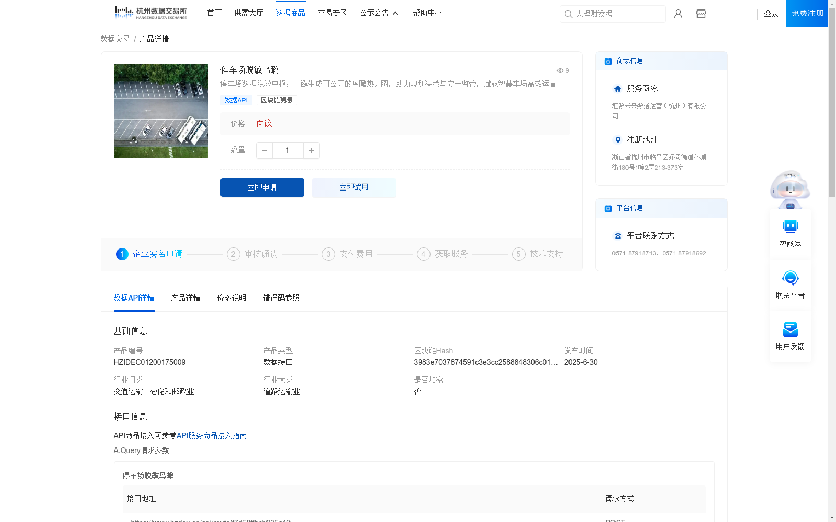Click the 注册地址 location pin icon
Screen dimensions: 836x522
click(x=618, y=140)
